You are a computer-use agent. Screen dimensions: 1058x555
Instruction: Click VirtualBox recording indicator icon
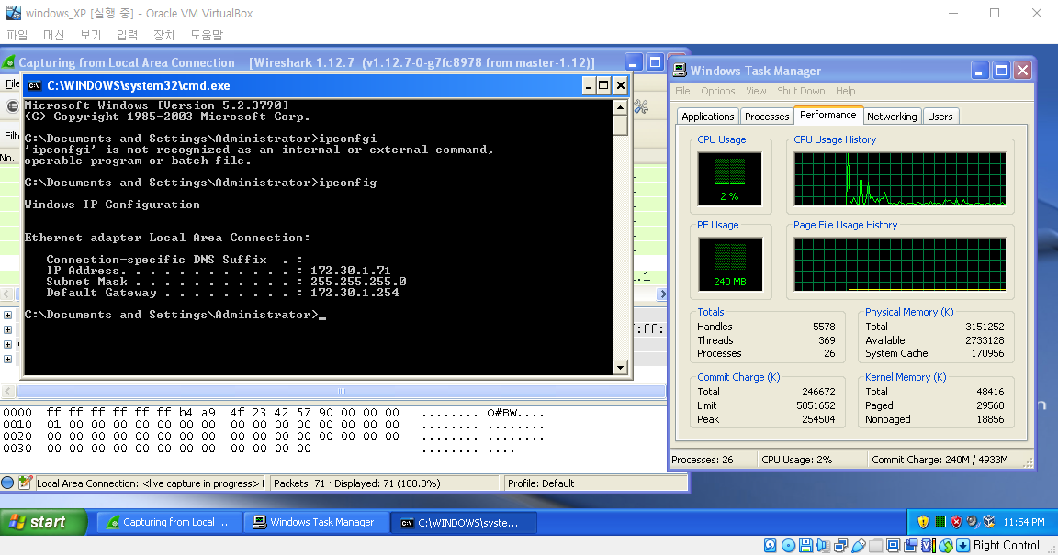911,546
